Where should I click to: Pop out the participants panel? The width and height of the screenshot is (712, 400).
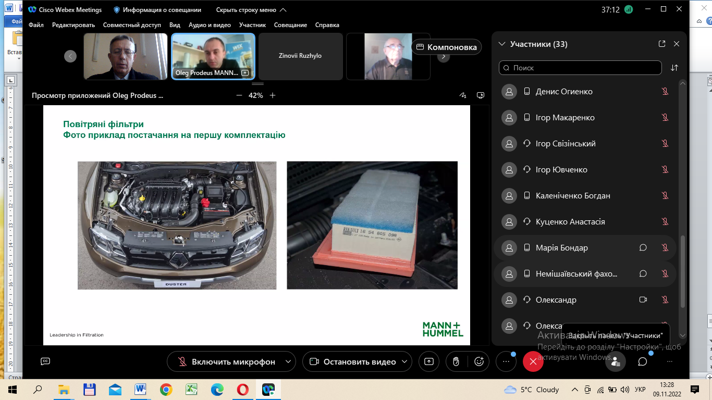[x=662, y=44]
